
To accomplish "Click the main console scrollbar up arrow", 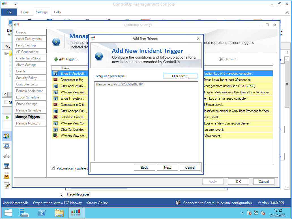I will (x=287, y=59).
